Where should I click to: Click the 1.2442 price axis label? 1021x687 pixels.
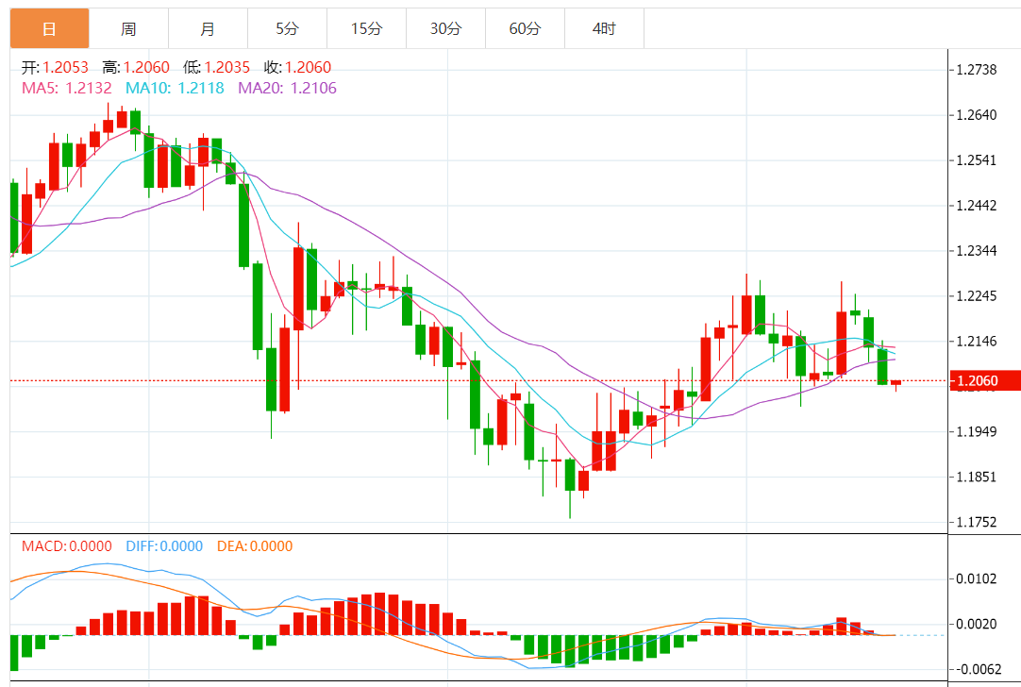pyautogui.click(x=976, y=206)
